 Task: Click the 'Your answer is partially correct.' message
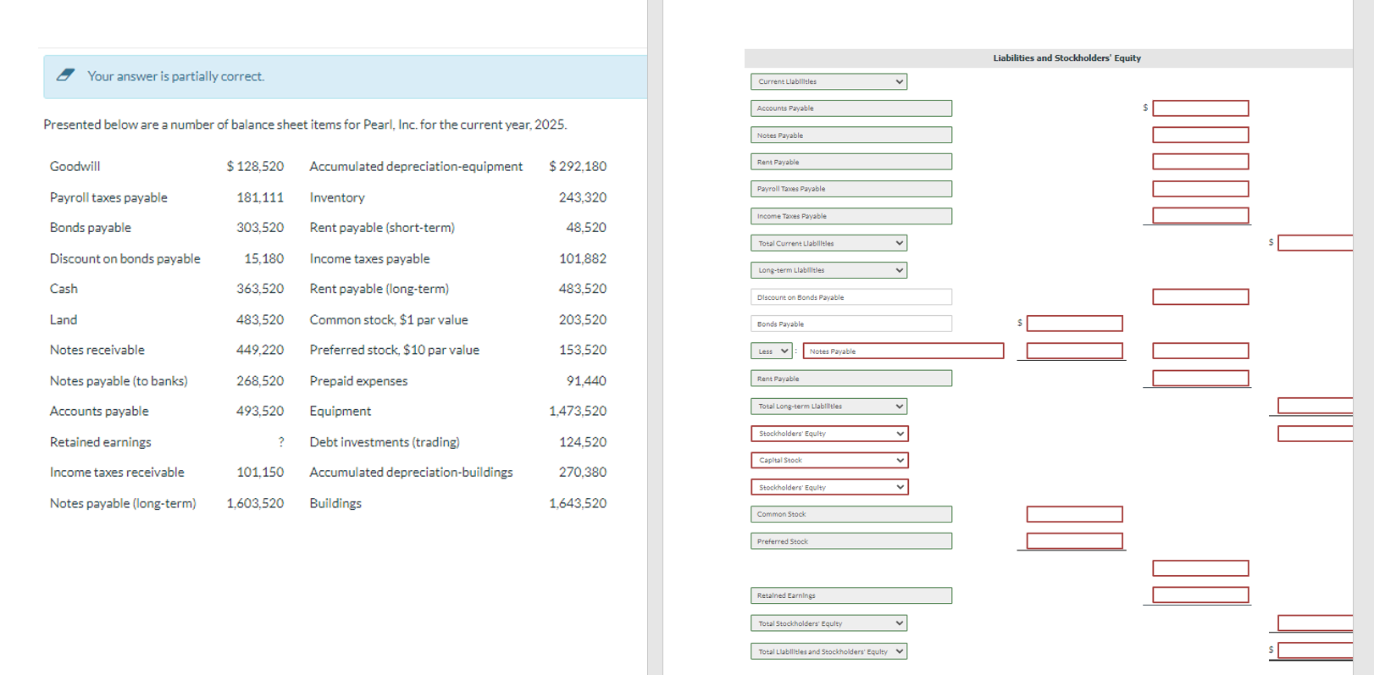point(175,76)
